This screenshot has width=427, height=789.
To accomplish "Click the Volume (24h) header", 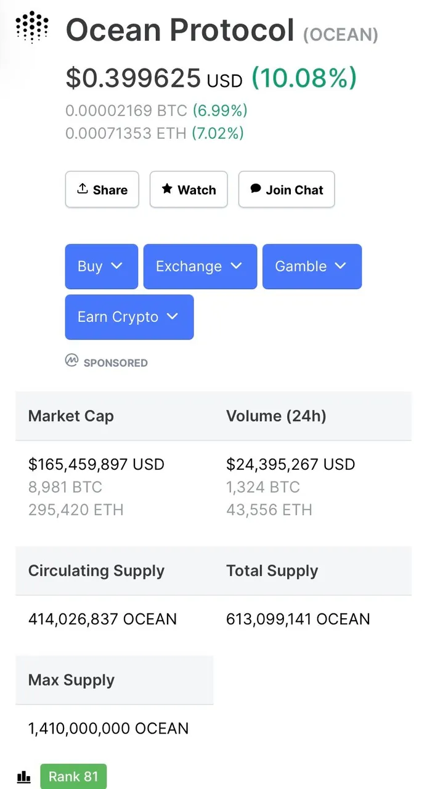I will pos(276,416).
